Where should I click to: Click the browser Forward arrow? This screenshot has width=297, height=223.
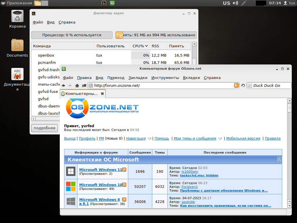click(70, 86)
